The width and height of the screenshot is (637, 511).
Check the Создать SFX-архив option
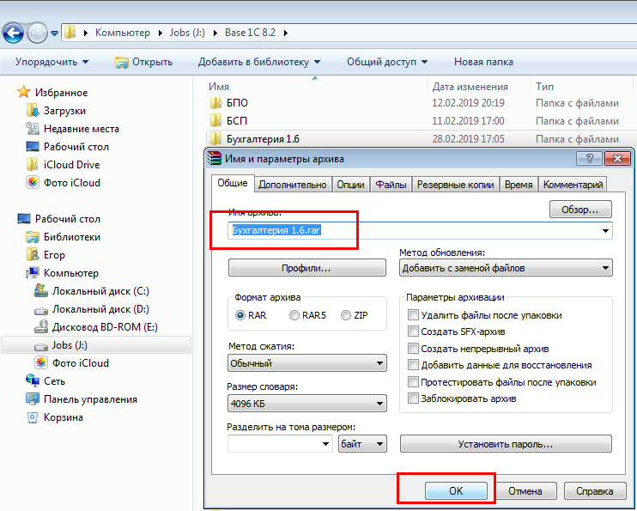click(x=414, y=332)
